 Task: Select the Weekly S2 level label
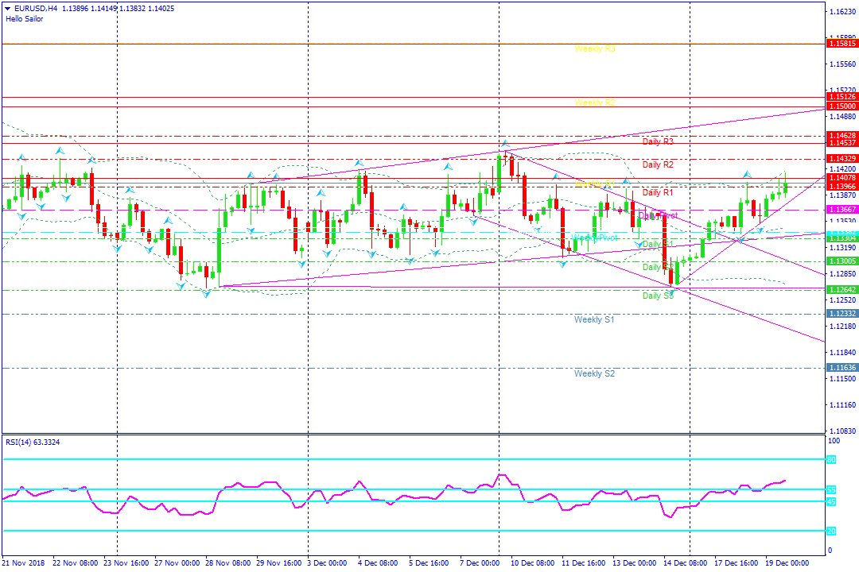(594, 373)
